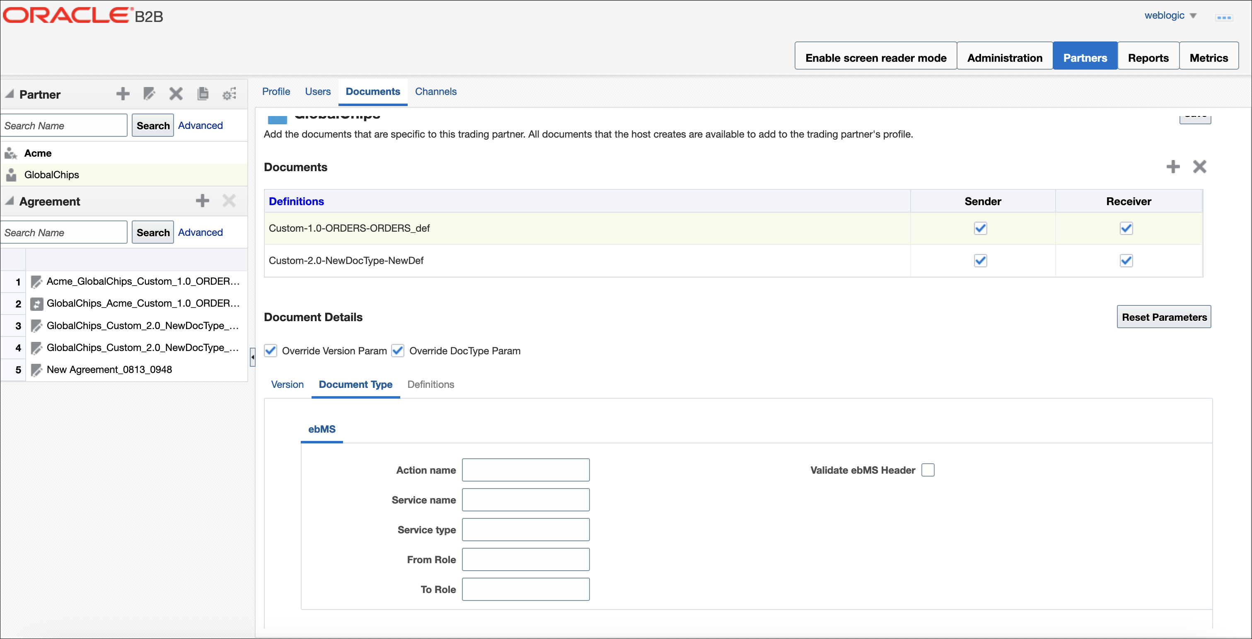Add a new agreement with plus icon
1252x639 pixels.
pyautogui.click(x=202, y=200)
